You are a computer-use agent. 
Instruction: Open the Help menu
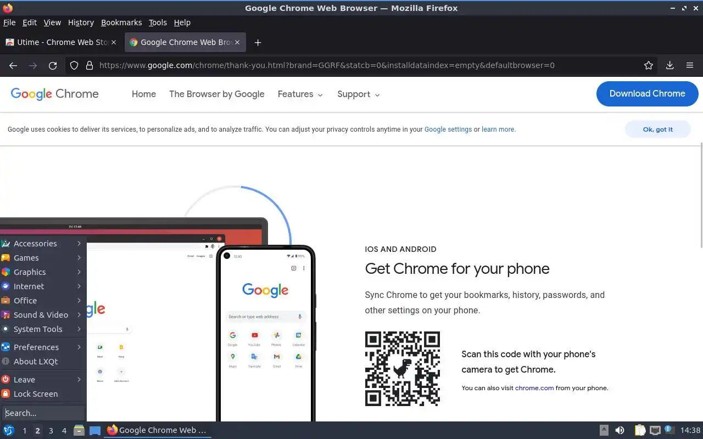182,22
